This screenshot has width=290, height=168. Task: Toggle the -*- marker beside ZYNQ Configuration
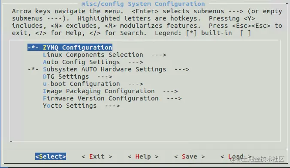click(33, 47)
